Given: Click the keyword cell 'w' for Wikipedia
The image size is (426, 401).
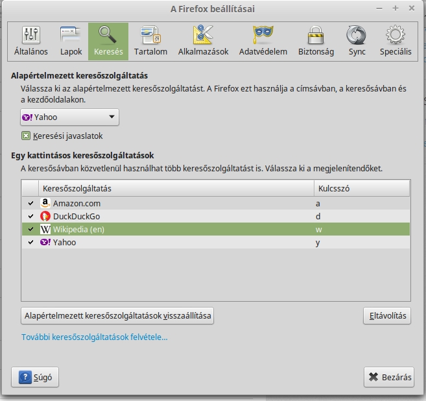Looking at the screenshot, I should 318,230.
